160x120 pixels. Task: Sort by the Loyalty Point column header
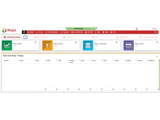coord(72,61)
